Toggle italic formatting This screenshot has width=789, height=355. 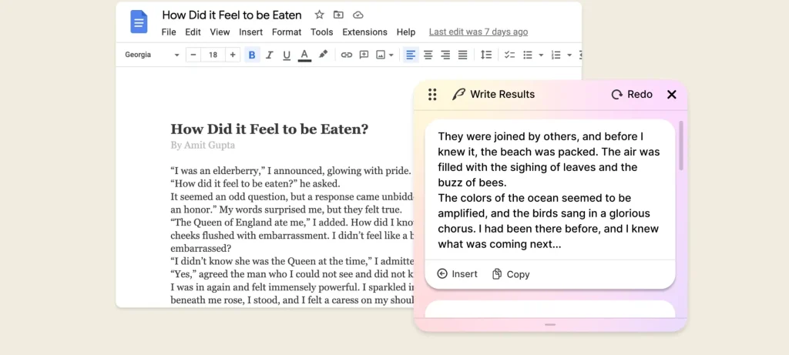pyautogui.click(x=269, y=55)
